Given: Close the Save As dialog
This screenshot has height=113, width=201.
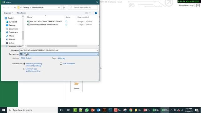Looking at the screenshot, I should point(97,2).
